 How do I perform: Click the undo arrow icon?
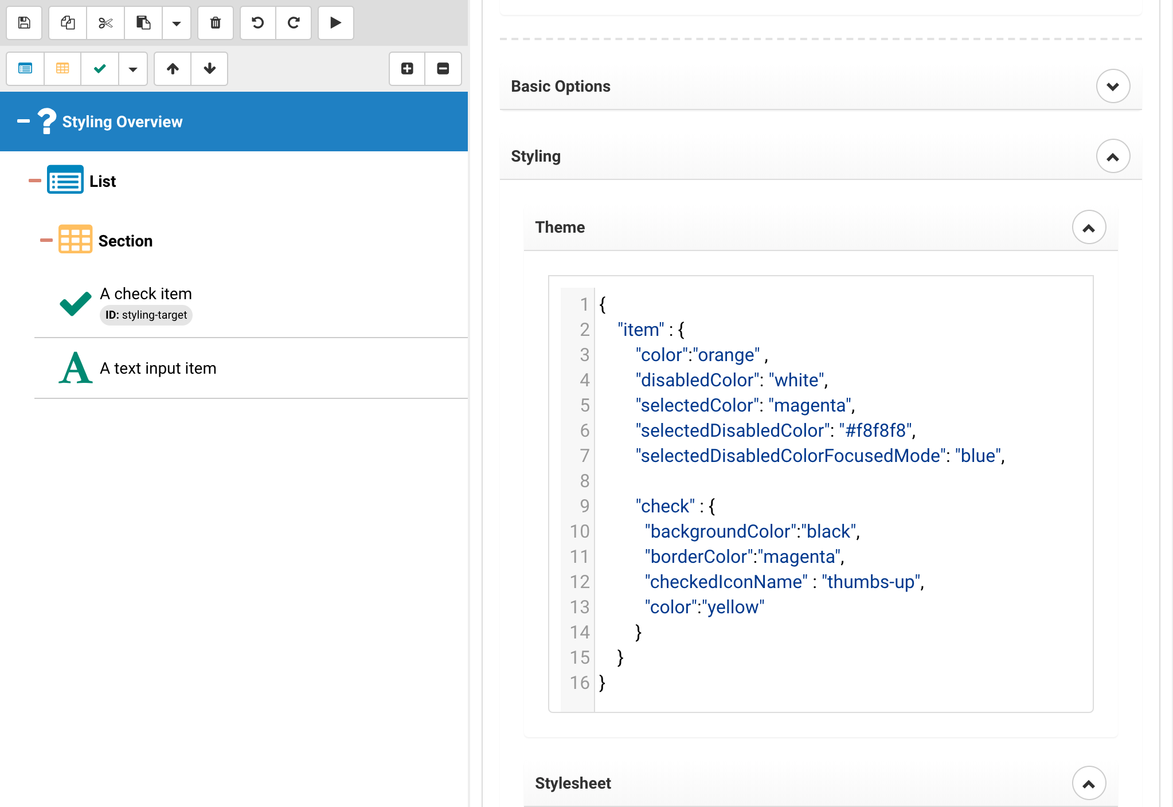coord(258,23)
